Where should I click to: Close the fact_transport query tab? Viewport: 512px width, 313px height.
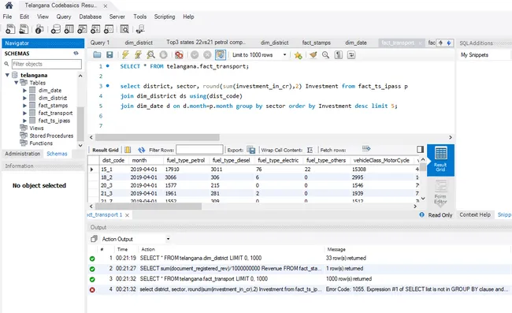point(421,43)
